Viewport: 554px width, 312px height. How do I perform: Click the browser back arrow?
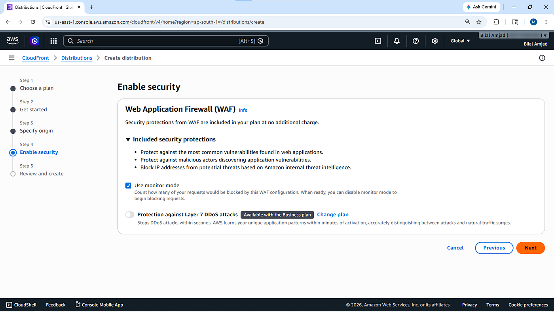8,22
